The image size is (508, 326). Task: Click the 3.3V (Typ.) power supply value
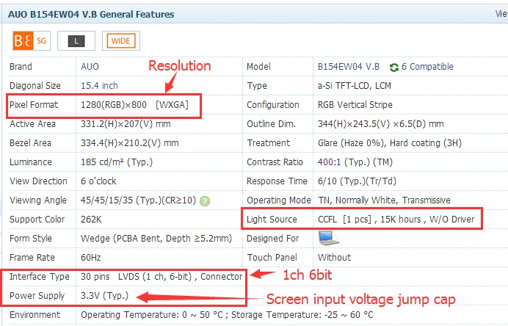105,296
